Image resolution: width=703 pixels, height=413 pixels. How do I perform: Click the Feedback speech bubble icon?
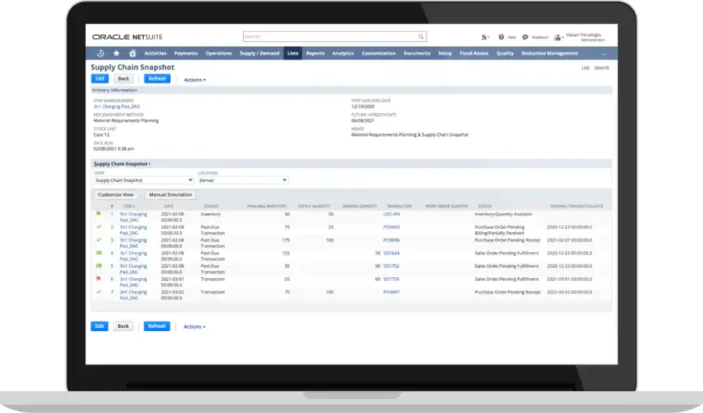tap(525, 37)
